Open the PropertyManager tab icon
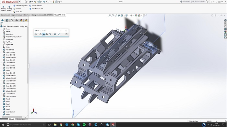The image size is (227, 127). (7, 20)
